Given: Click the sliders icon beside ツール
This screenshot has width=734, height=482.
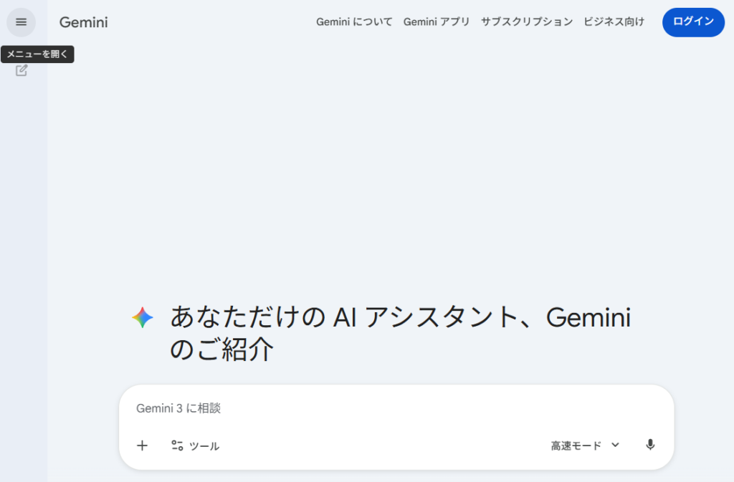Looking at the screenshot, I should (x=177, y=445).
